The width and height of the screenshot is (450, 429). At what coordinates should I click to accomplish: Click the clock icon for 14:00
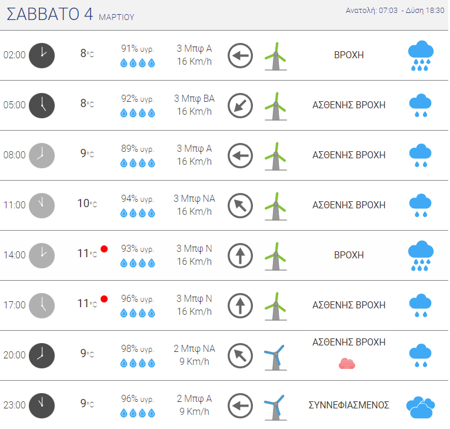[x=42, y=255]
